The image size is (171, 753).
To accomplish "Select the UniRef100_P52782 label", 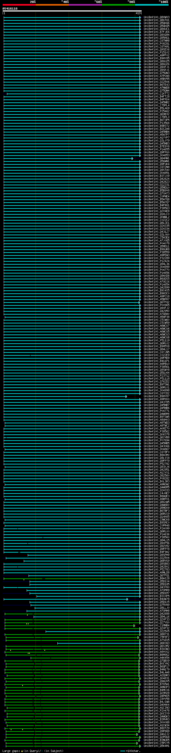I will click(x=157, y=464).
